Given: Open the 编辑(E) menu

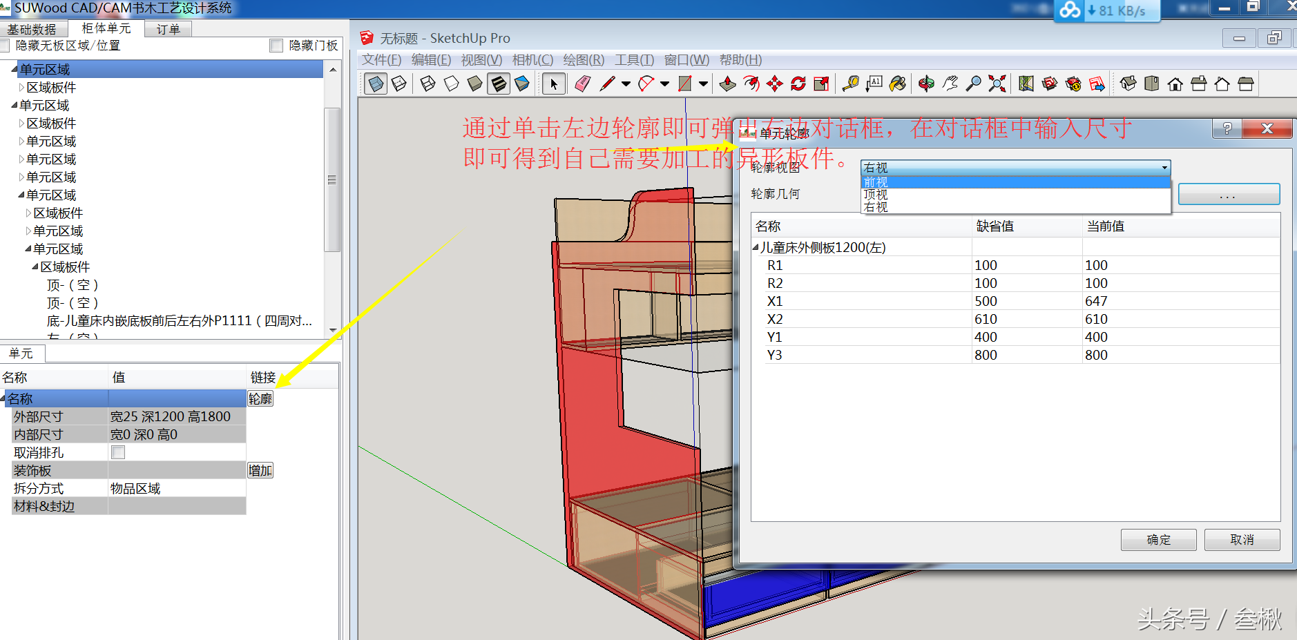Looking at the screenshot, I should pos(431,60).
